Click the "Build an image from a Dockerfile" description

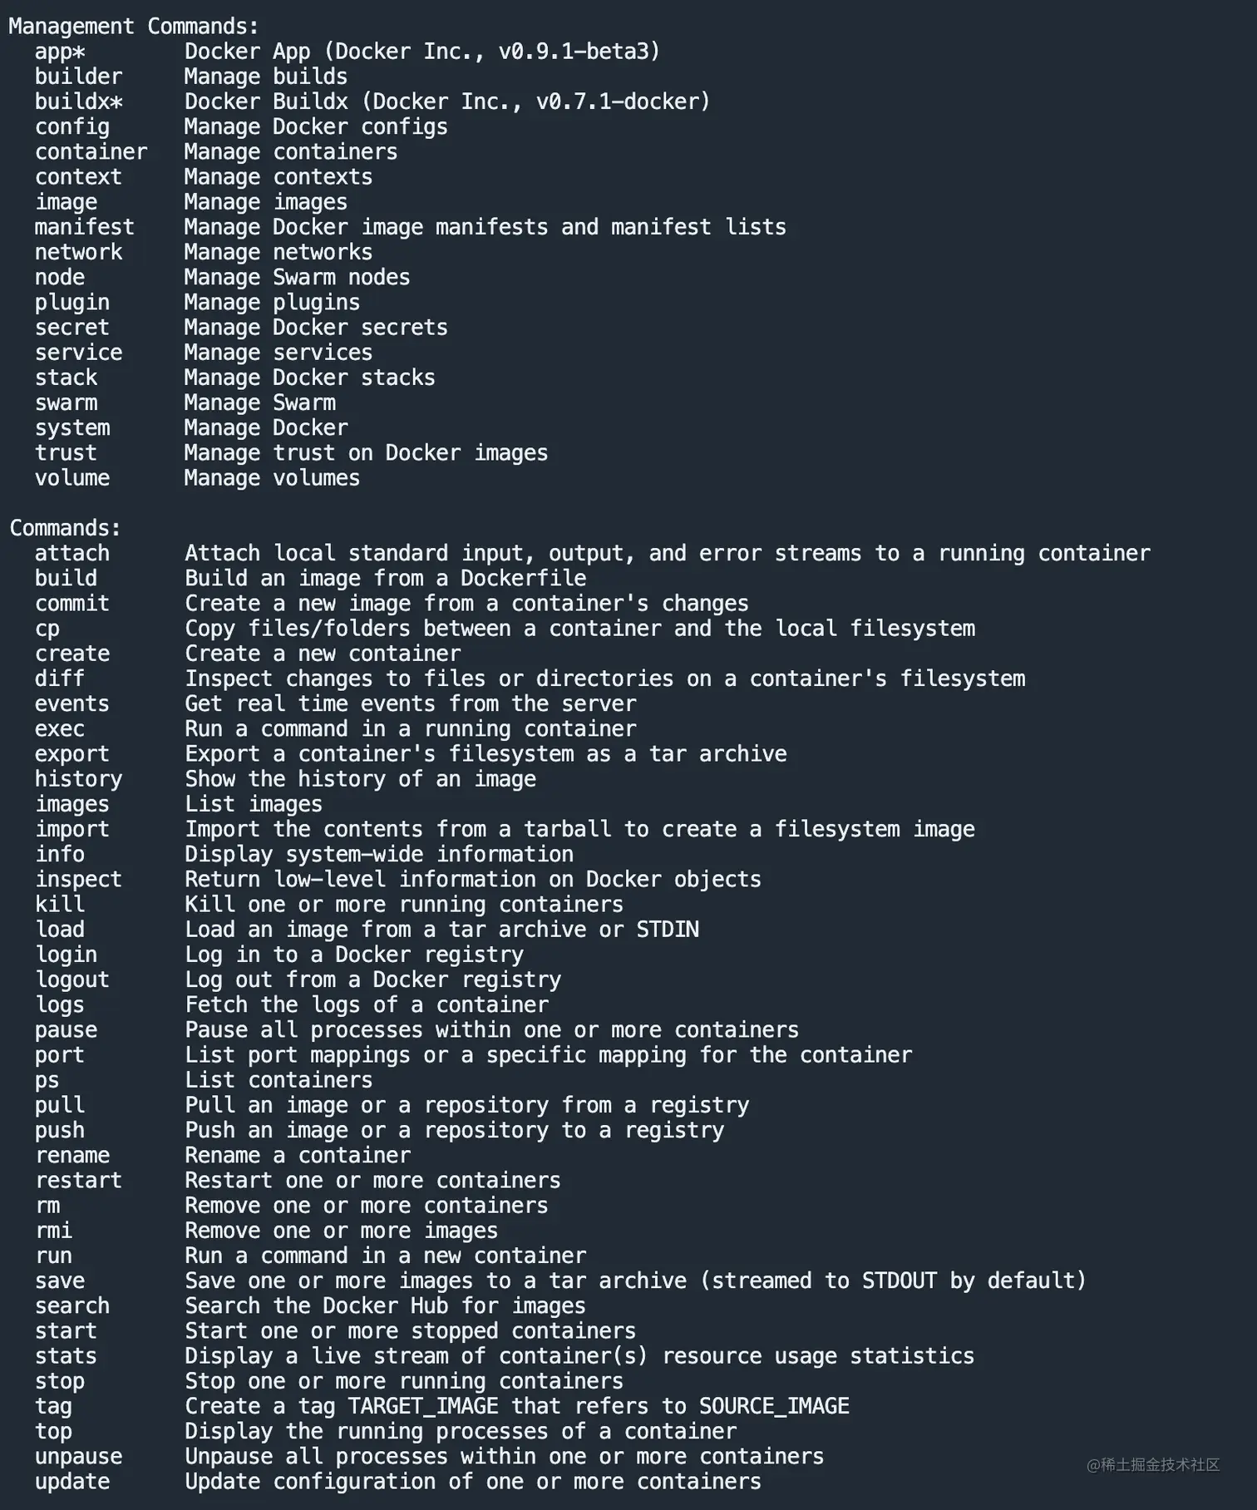tap(385, 579)
